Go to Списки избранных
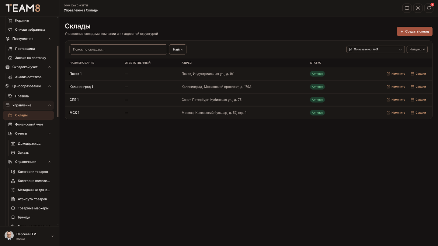This screenshot has width=438, height=246. click(x=30, y=30)
